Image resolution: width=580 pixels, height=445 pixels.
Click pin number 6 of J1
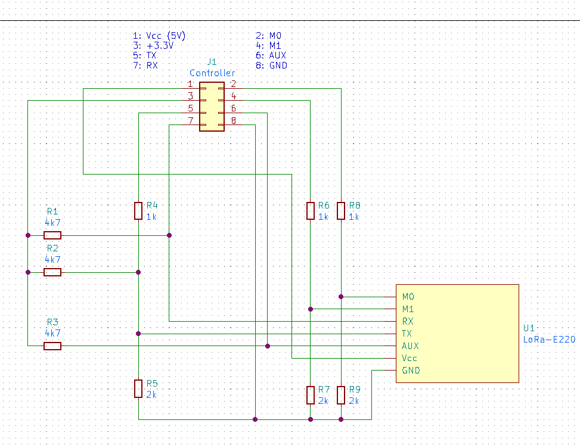[x=234, y=108]
